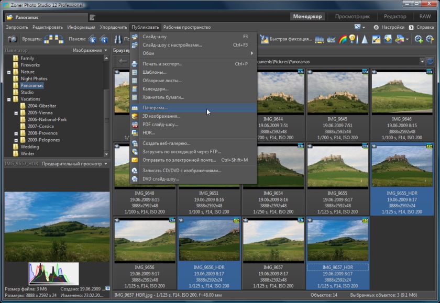440x303 pixels.
Task: Open the Levels histogram tool icon
Action: point(318,39)
